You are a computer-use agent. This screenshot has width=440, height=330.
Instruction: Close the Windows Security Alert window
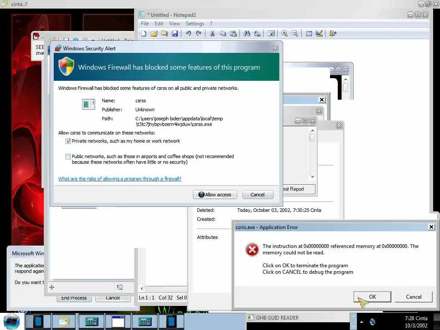click(275, 48)
